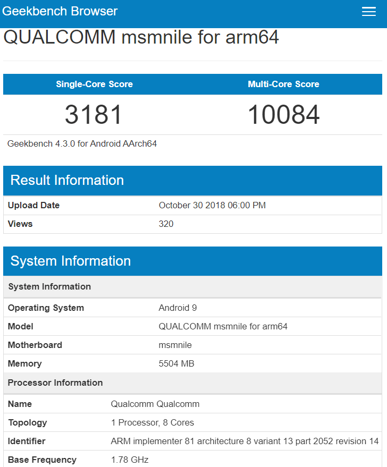
Task: Click the multi-core score value 10084
Action: 283,114
